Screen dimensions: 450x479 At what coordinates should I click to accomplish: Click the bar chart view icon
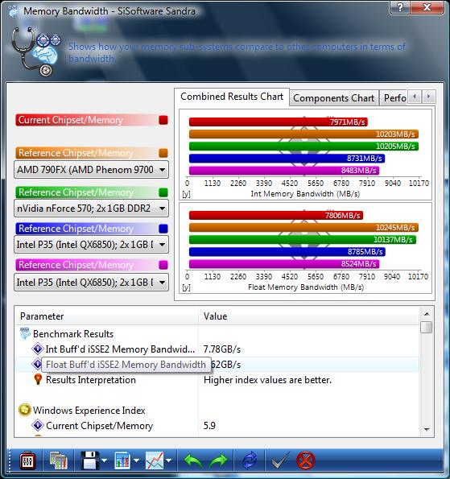click(123, 460)
